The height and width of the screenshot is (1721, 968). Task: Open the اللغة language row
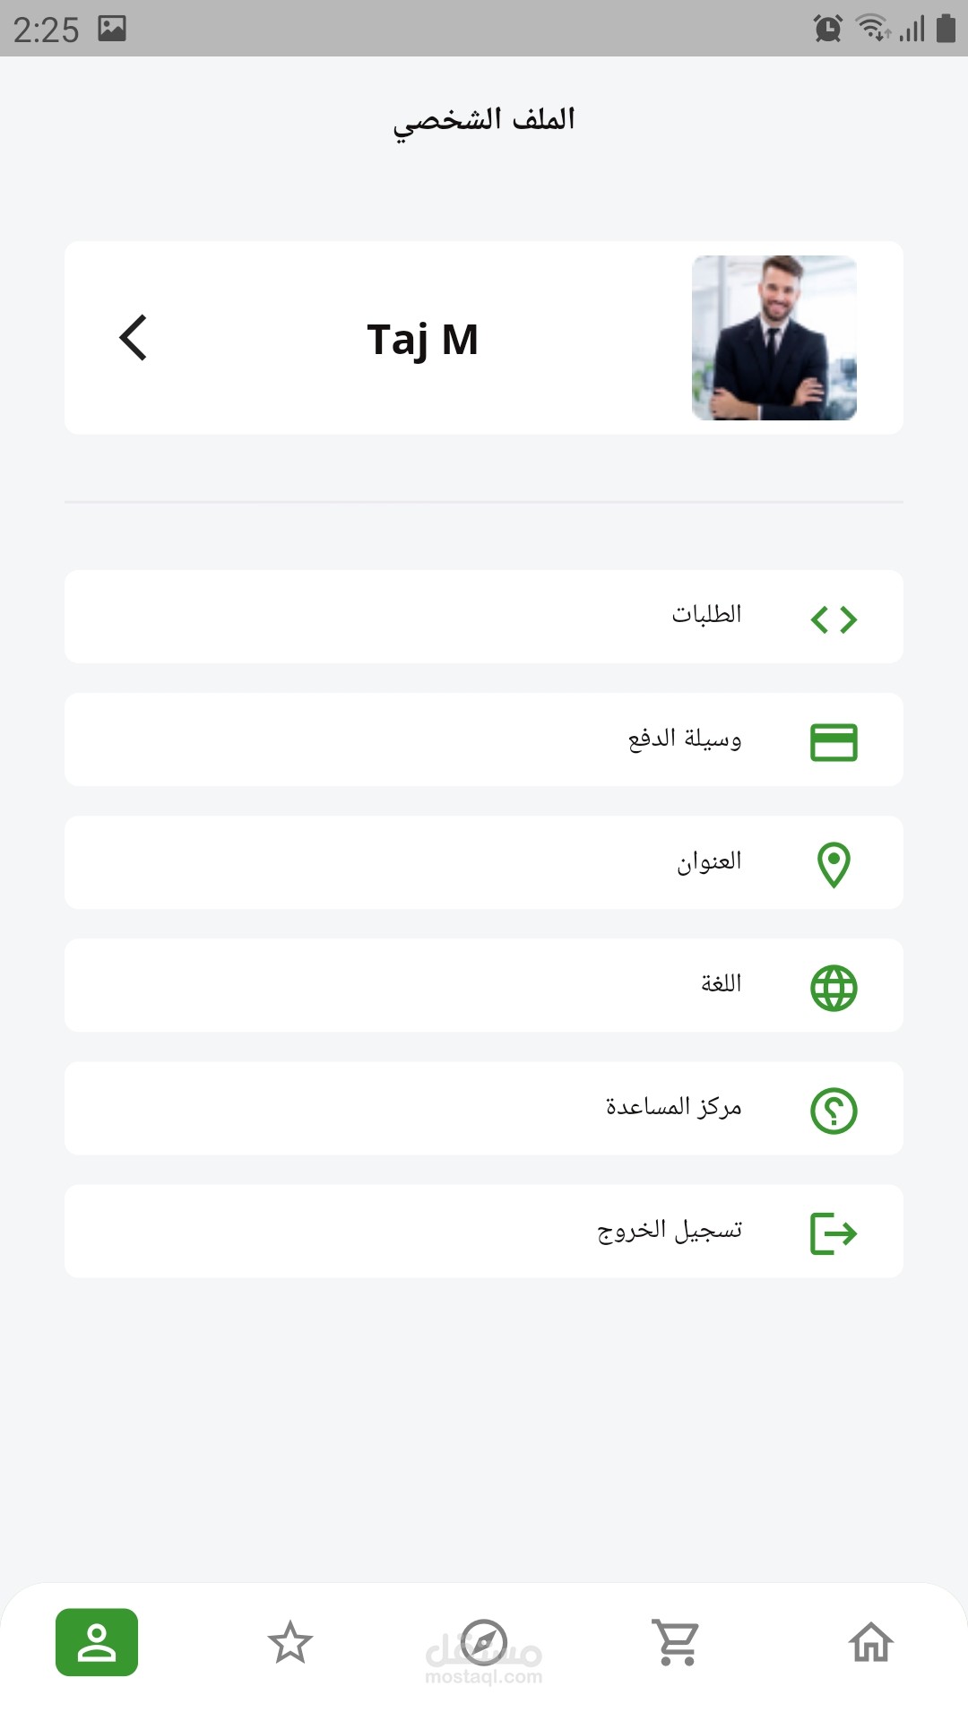tap(484, 985)
